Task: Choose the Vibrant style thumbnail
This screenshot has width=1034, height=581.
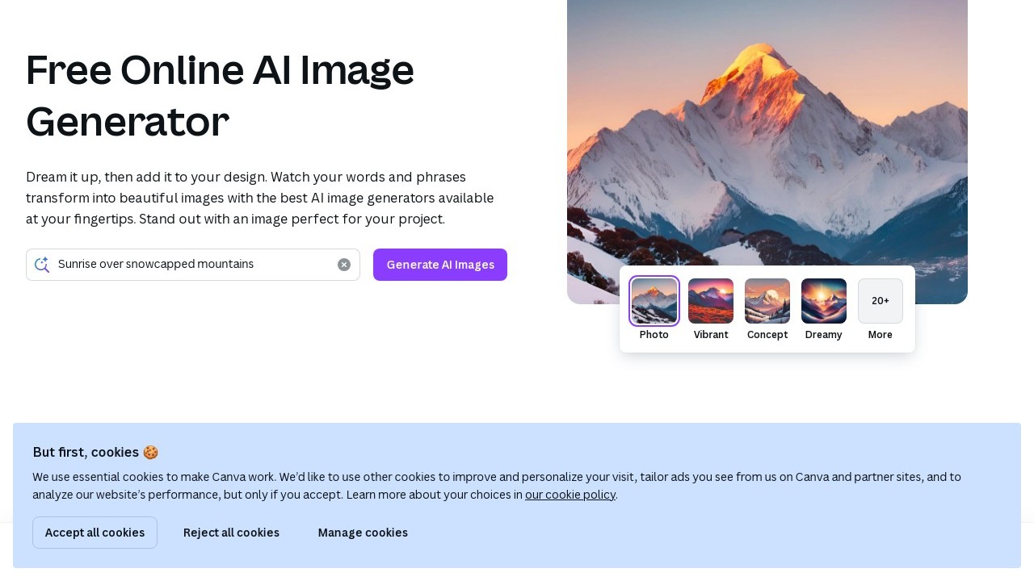Action: point(711,301)
